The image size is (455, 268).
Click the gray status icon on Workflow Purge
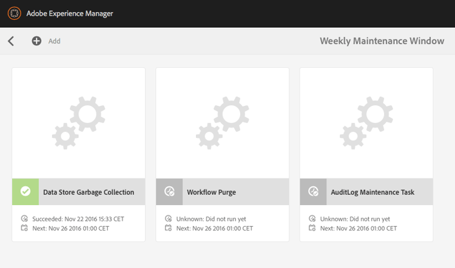[169, 191]
